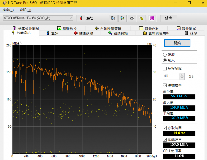Click the 127.9 MB/s average value
The image size is (207, 160).
pos(179,118)
